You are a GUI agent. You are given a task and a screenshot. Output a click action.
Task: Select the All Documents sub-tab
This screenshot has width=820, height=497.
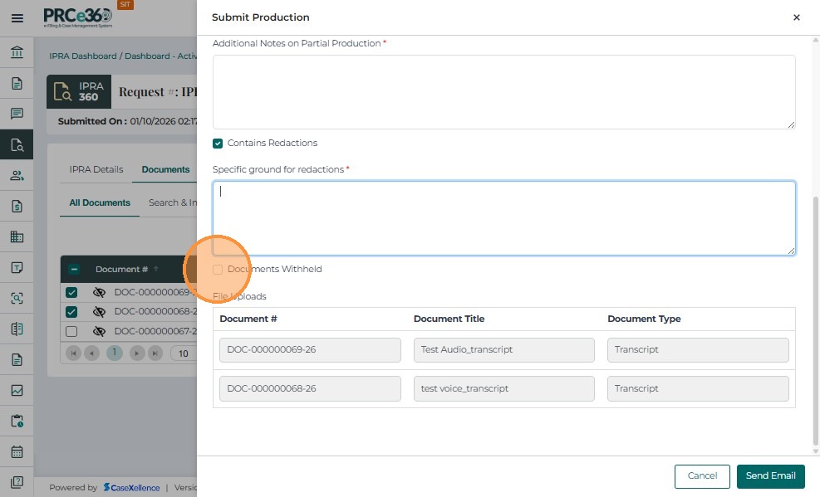pyautogui.click(x=100, y=203)
